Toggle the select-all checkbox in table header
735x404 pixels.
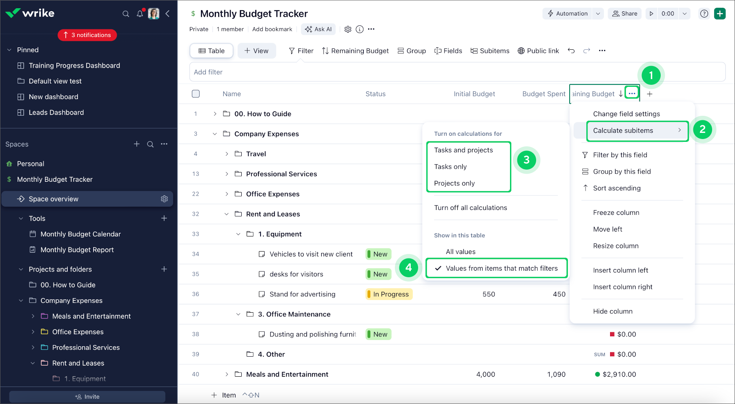pos(196,94)
